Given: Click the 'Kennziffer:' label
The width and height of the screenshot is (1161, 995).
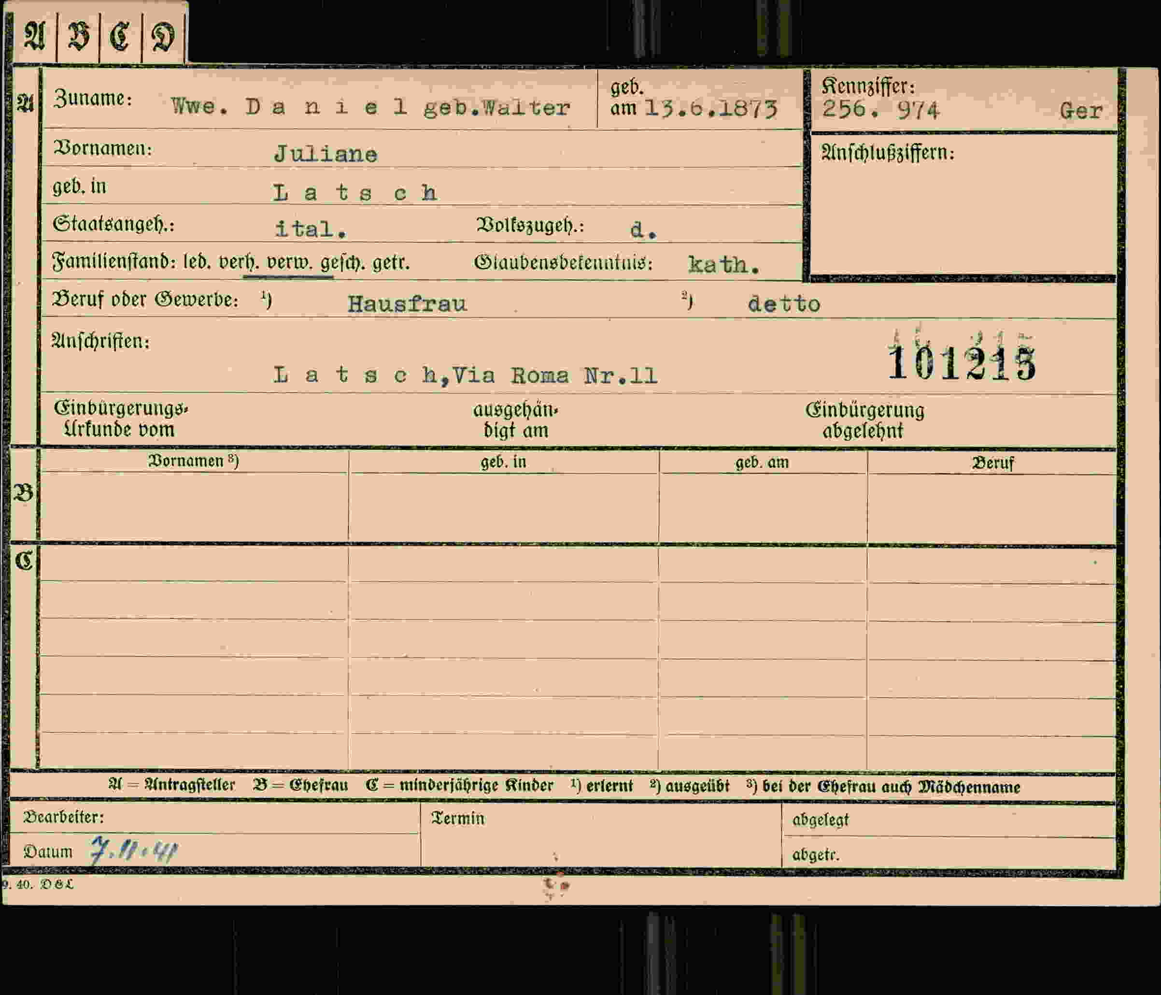Looking at the screenshot, I should tap(868, 87).
